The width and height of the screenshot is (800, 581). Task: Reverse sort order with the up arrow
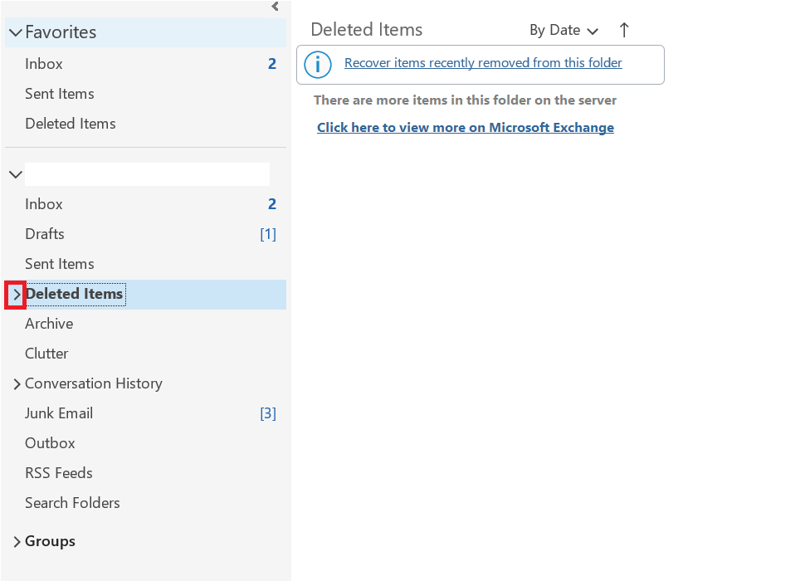pyautogui.click(x=624, y=30)
